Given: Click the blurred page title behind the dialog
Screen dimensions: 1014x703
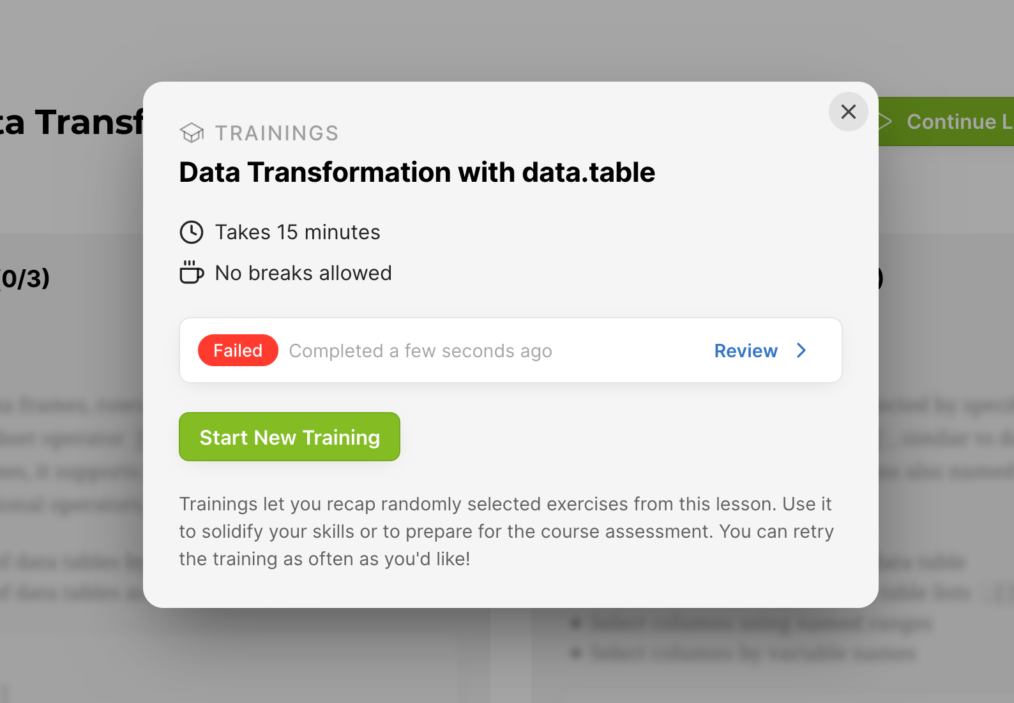Looking at the screenshot, I should (72, 122).
